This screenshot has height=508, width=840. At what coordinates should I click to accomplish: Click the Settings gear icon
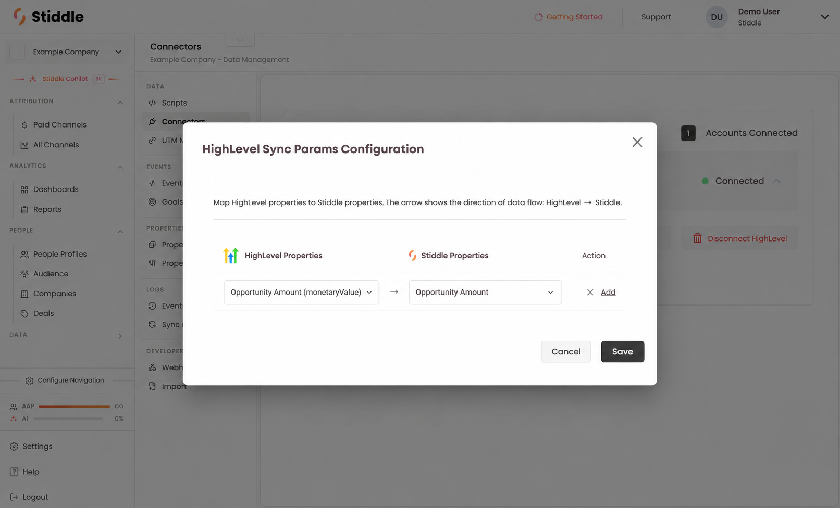[14, 447]
